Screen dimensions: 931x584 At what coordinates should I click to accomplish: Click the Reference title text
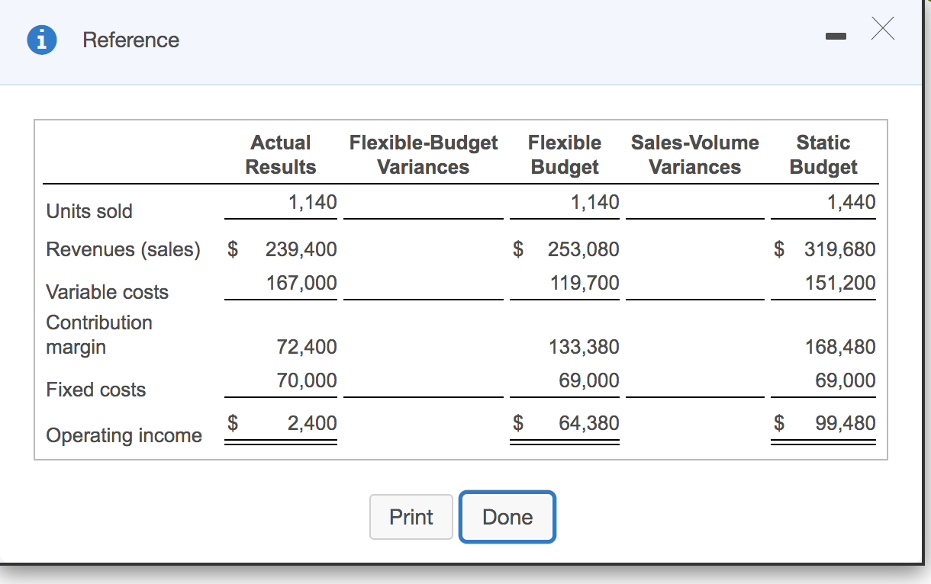pos(131,40)
